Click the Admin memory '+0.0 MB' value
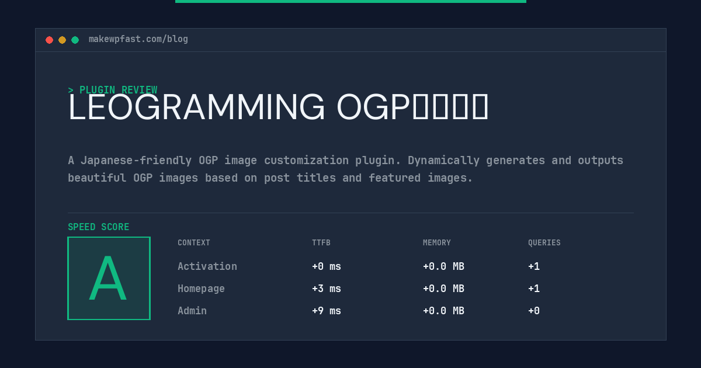Image resolution: width=701 pixels, height=368 pixels. tap(443, 311)
